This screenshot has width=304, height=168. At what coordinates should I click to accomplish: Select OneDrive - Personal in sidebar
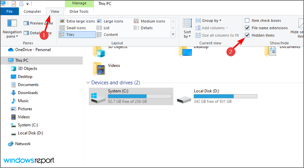(29, 50)
